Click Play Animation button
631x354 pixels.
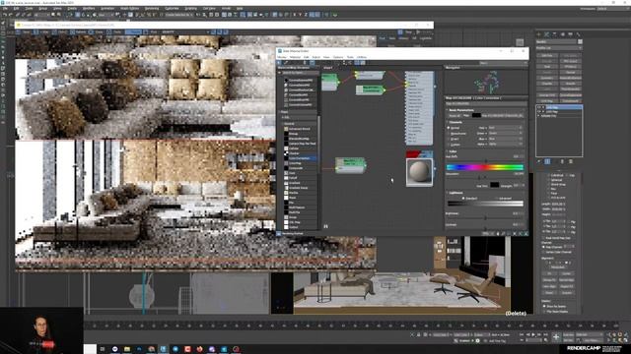[533, 334]
